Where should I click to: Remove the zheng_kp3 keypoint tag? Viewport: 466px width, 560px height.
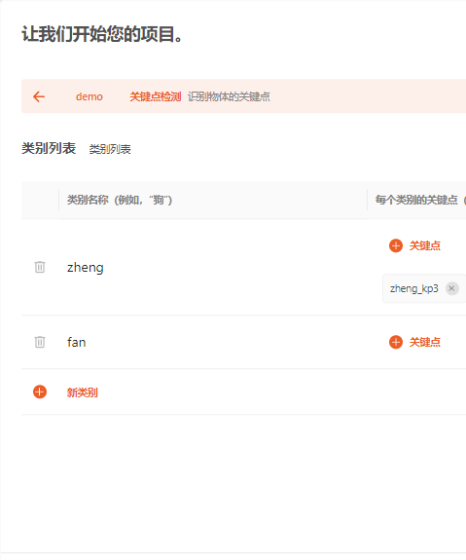click(x=451, y=288)
